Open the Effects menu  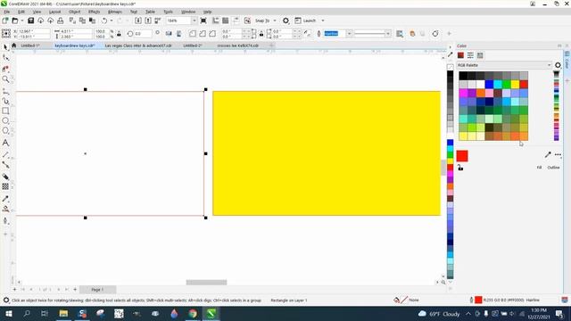click(94, 12)
